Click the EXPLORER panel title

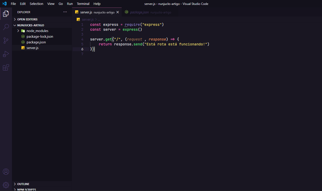click(24, 12)
